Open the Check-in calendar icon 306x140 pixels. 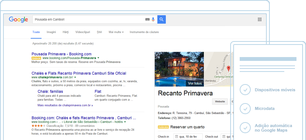click(176, 137)
